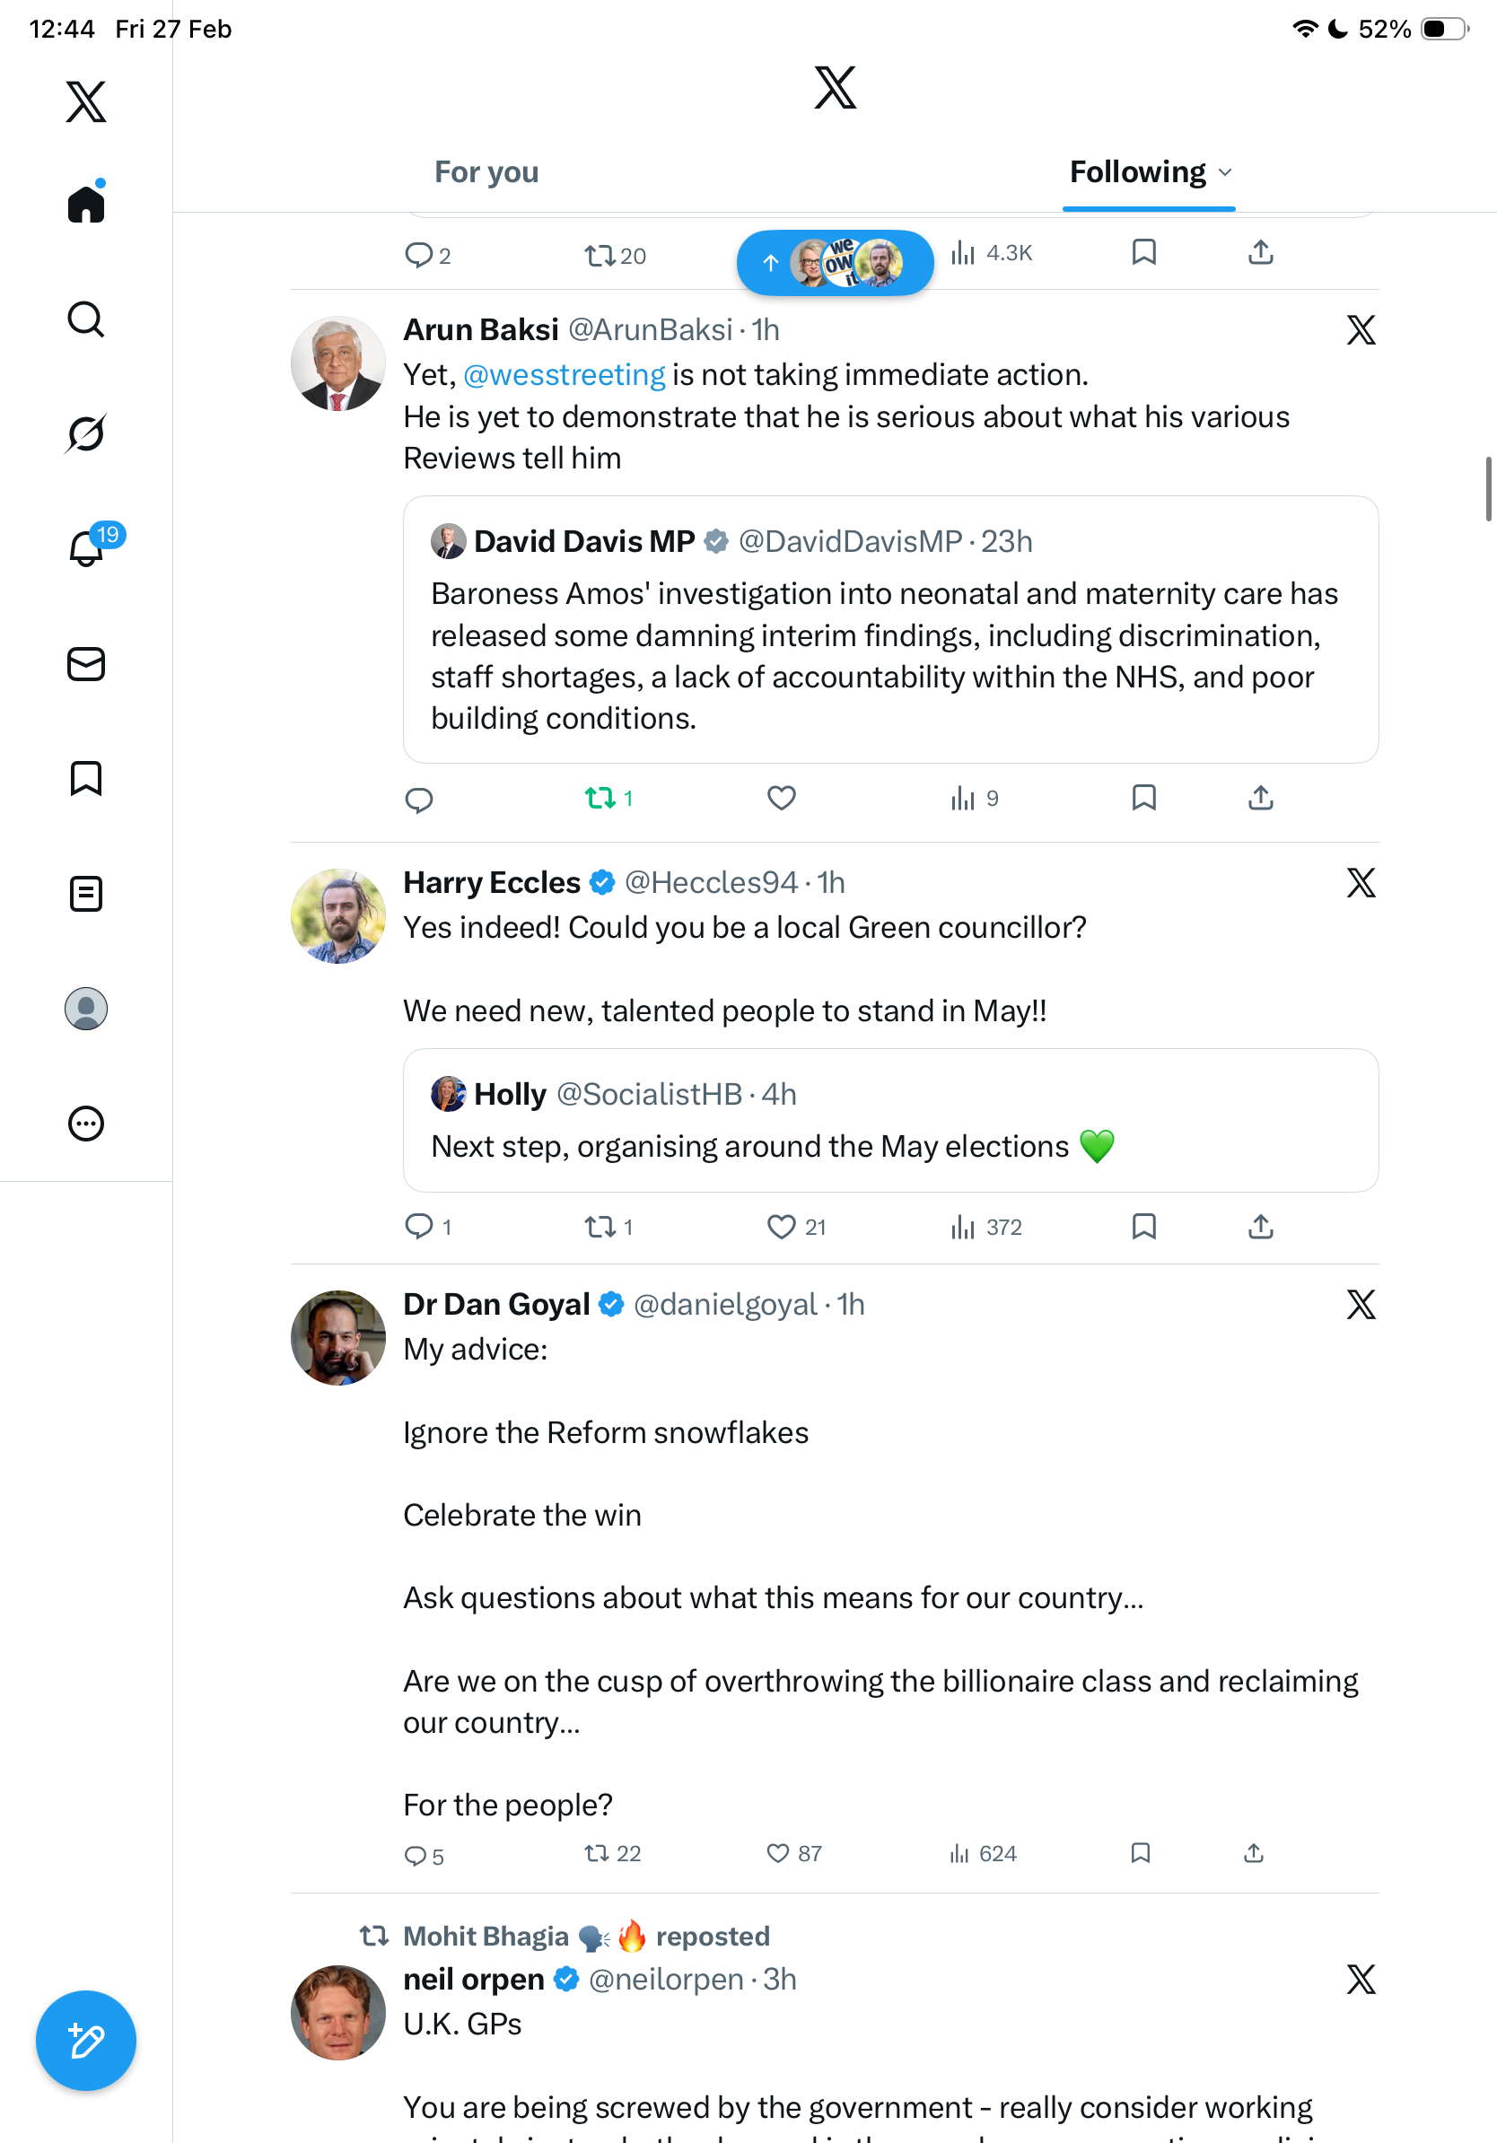Bookmark Dr Dan Goyal's post
Viewport: 1497px width, 2143px height.
click(x=1140, y=1853)
